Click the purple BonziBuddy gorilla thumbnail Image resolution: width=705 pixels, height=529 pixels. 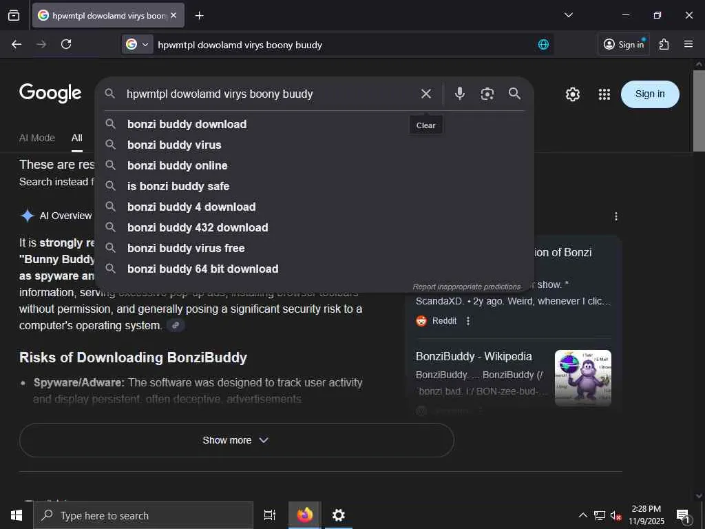click(582, 378)
